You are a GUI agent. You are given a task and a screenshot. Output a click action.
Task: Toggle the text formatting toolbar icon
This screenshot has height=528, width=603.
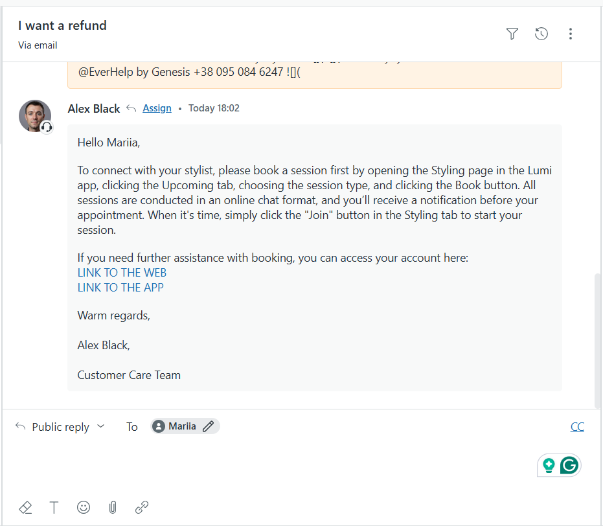tap(54, 507)
